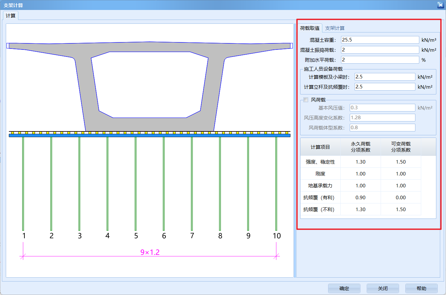Click the 9×1.2 spacing dimension label

[150, 252]
